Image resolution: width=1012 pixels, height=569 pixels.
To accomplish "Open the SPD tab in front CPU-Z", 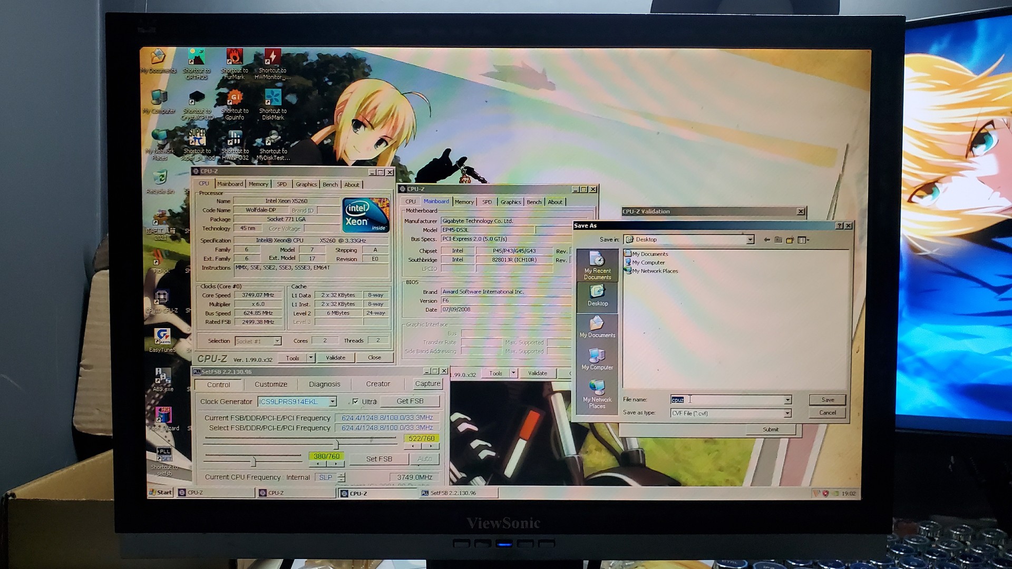I will [282, 184].
